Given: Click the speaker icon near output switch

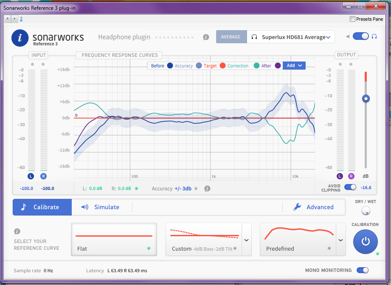Looking at the screenshot, I should point(348,36).
